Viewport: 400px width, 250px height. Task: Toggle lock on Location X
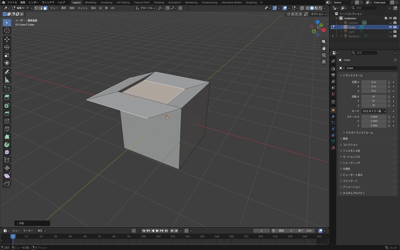pyautogui.click(x=389, y=82)
